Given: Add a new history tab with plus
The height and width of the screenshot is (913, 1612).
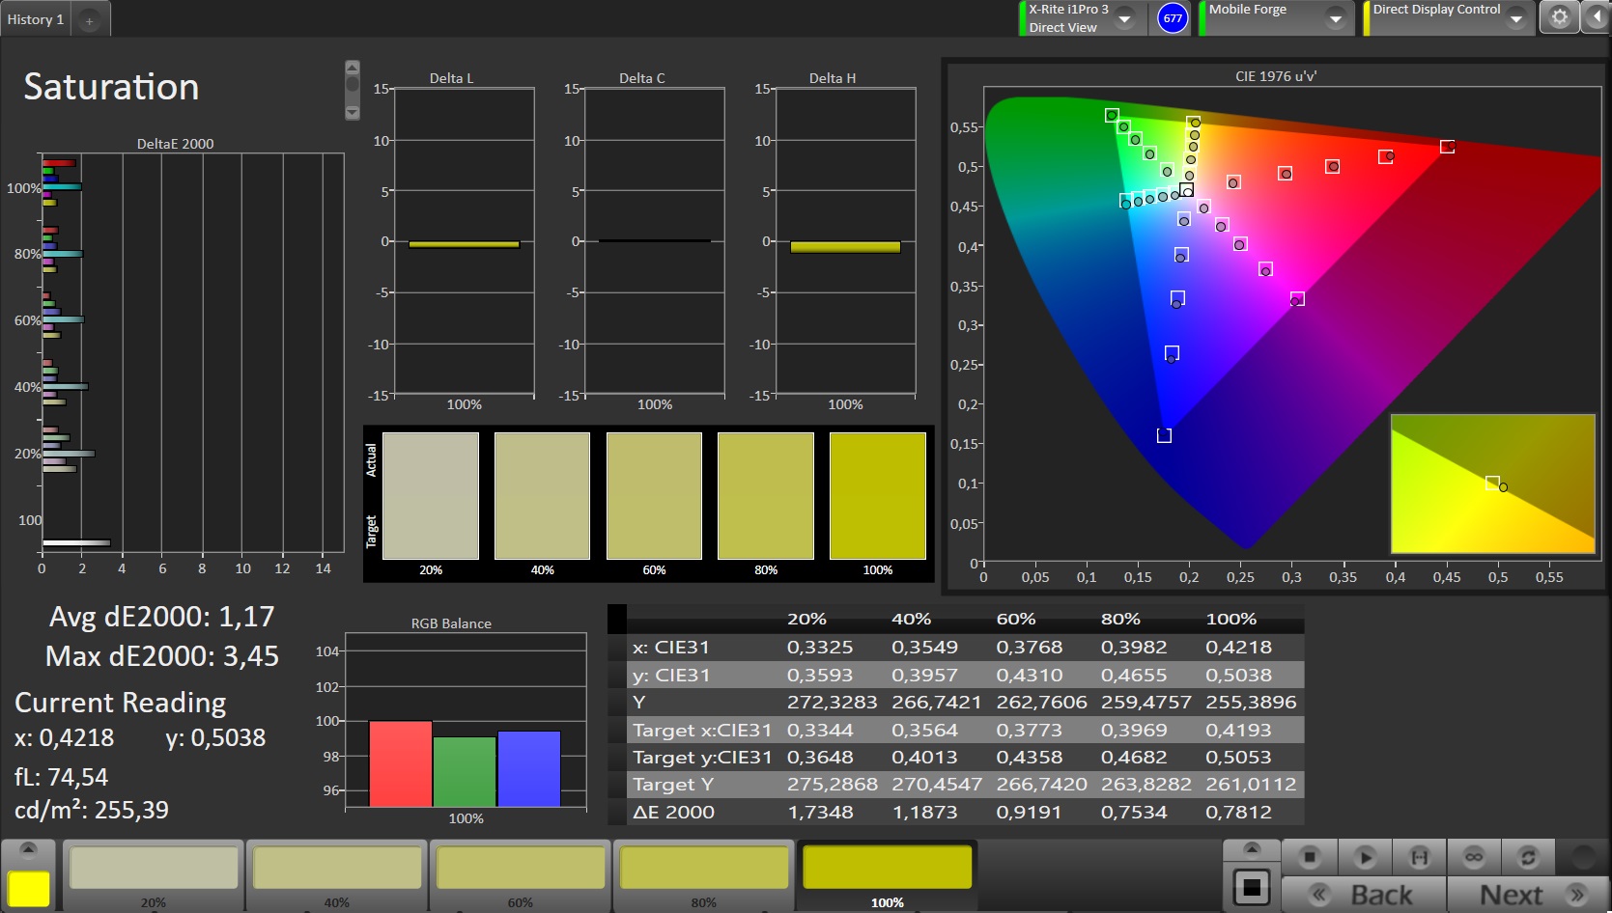Looking at the screenshot, I should click(x=89, y=20).
